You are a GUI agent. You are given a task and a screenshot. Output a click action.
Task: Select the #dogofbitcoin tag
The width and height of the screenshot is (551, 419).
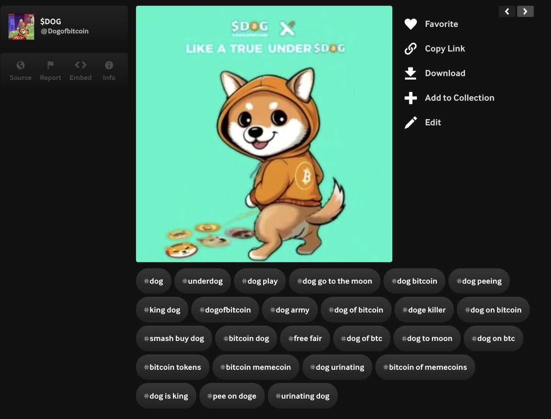point(225,310)
